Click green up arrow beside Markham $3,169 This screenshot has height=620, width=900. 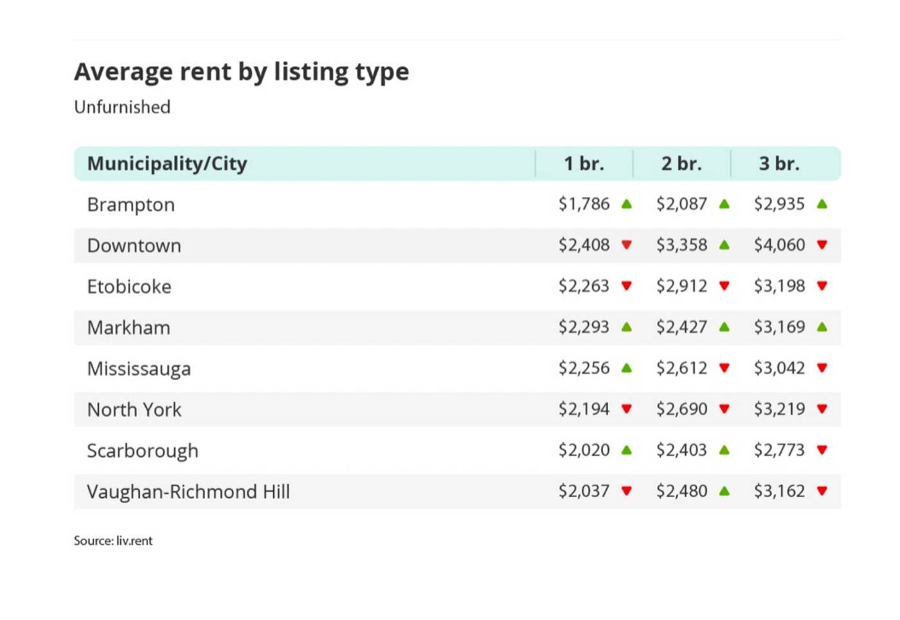(x=822, y=327)
